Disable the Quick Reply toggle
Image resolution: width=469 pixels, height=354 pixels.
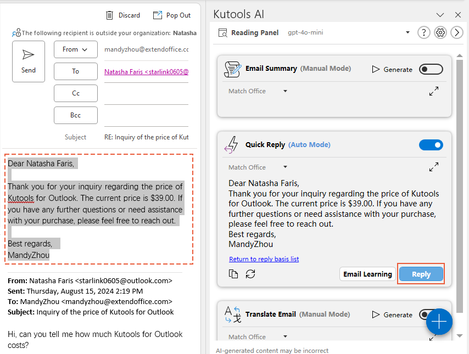point(431,144)
